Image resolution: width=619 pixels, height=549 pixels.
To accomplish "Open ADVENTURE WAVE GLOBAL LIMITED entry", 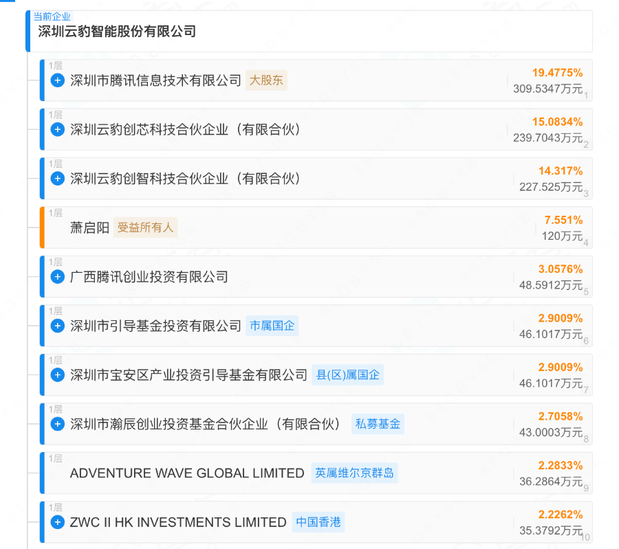I will 187,473.
